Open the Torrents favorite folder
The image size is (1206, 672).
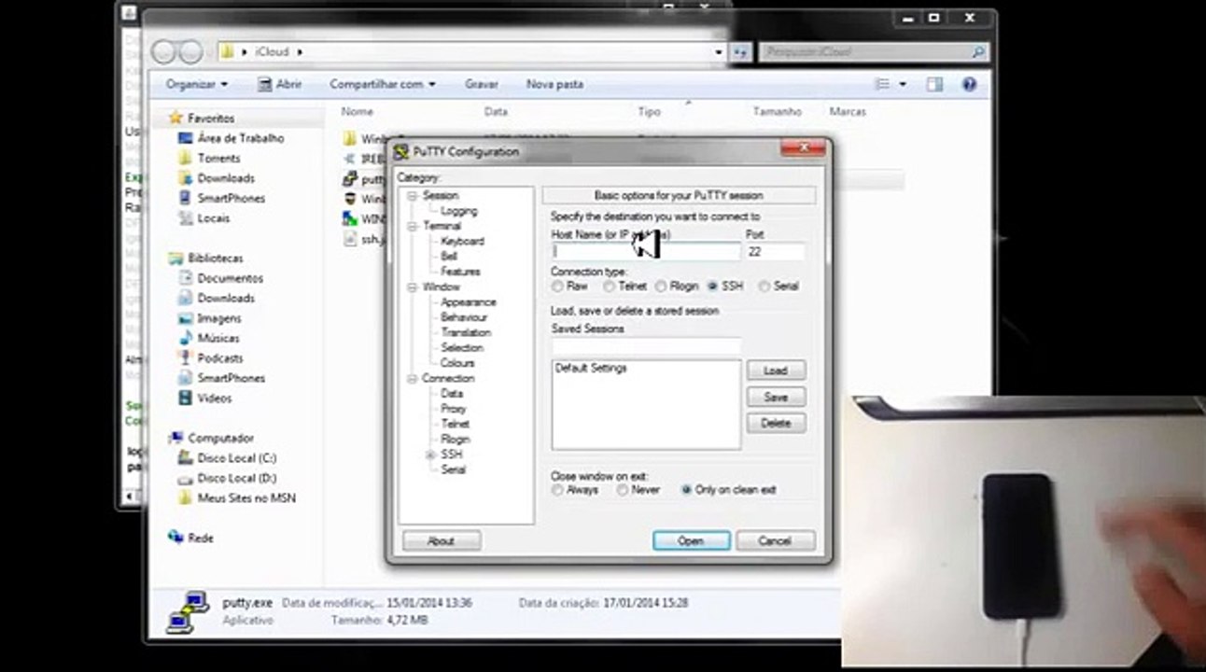pyautogui.click(x=218, y=159)
